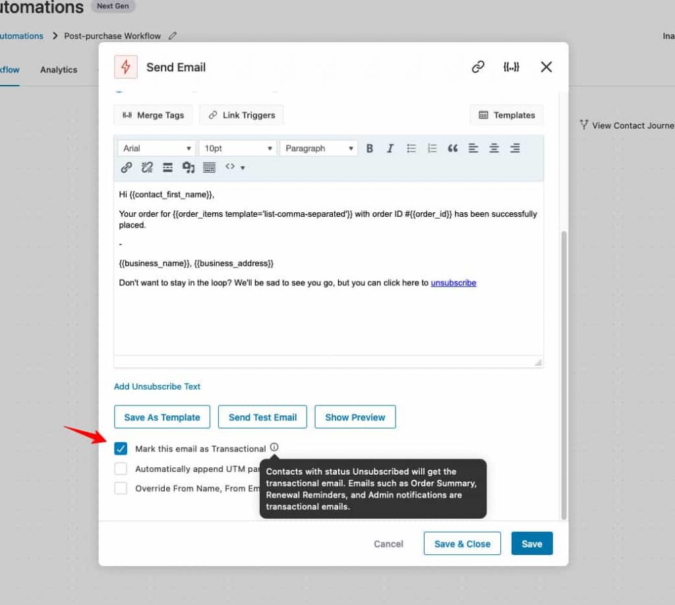Check Override From Name, From Email checkbox
The image size is (675, 605).
(121, 488)
